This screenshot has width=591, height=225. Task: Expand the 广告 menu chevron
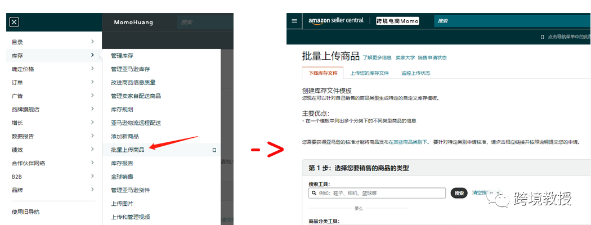pos(92,96)
